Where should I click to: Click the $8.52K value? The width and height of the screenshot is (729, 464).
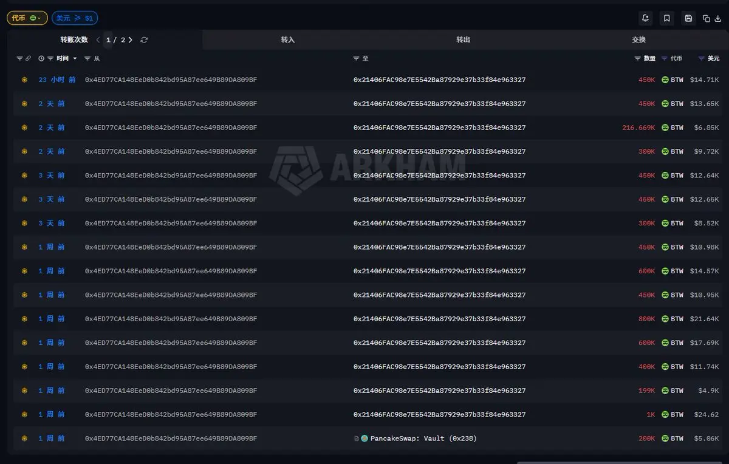tap(707, 223)
